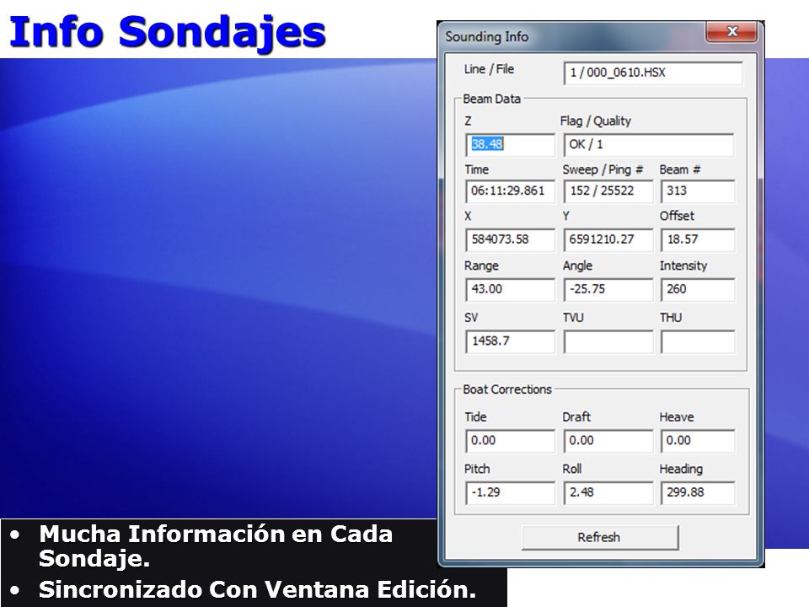Click the Line / File field

click(x=652, y=73)
